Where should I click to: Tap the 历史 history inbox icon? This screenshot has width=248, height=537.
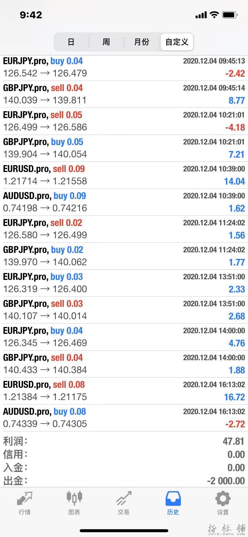click(x=173, y=498)
